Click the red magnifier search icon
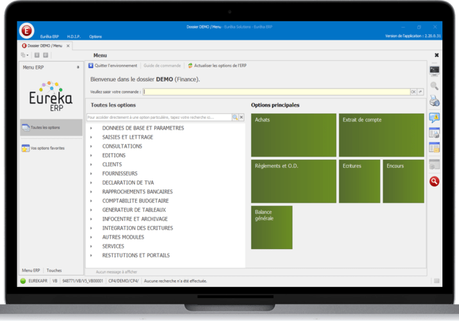Image resolution: width=459 pixels, height=321 pixels. tap(435, 182)
